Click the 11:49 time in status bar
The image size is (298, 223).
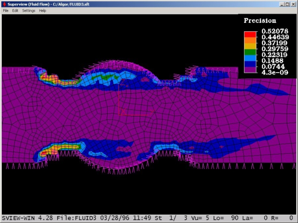142,218
